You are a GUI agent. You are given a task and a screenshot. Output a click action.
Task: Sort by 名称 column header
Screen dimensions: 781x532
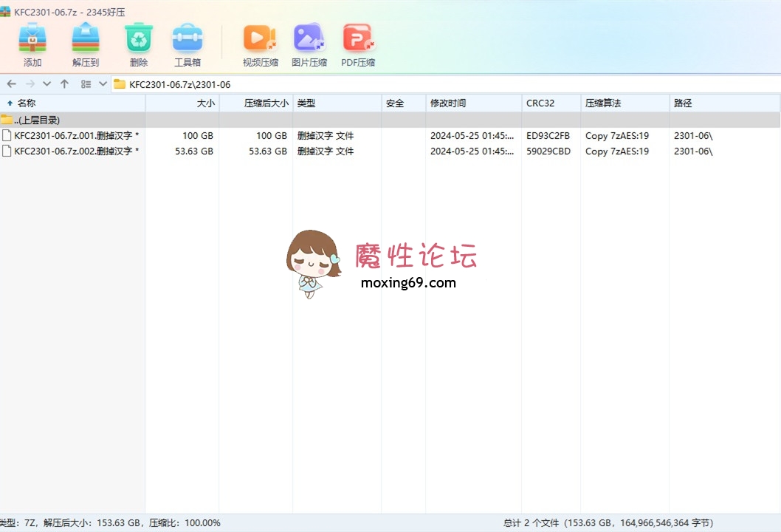click(x=73, y=103)
